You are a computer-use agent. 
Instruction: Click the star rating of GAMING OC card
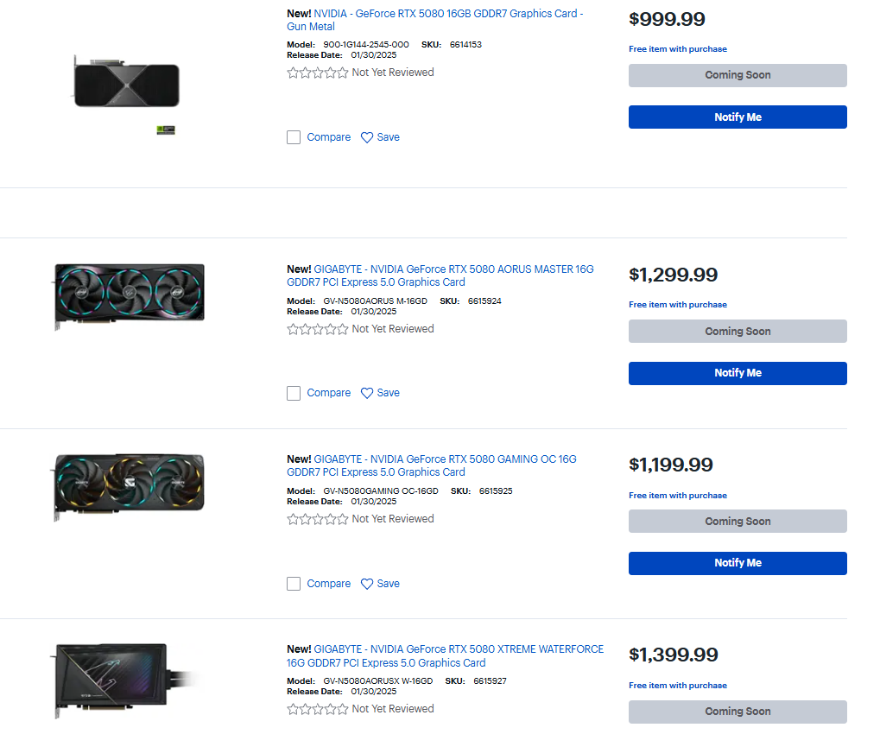click(318, 519)
